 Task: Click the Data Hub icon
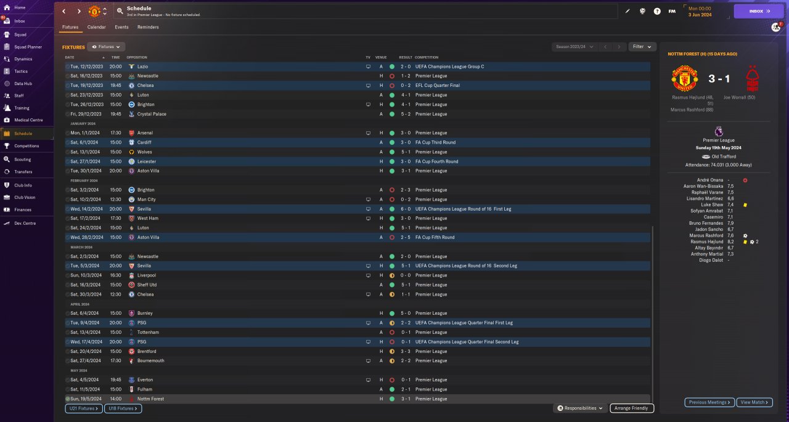point(6,84)
